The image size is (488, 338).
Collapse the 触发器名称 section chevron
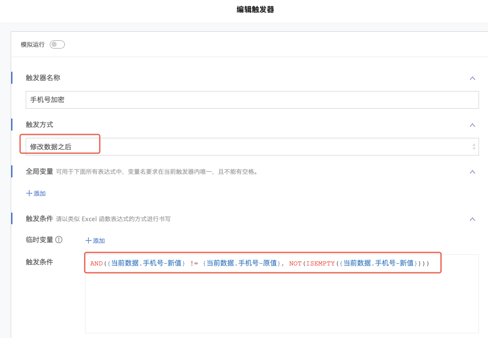point(472,78)
